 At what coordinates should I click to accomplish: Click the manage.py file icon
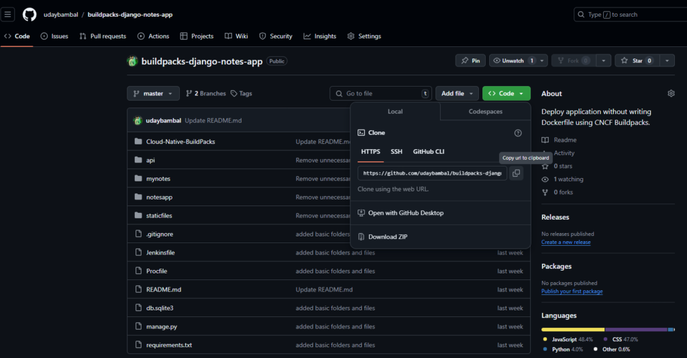pos(138,326)
